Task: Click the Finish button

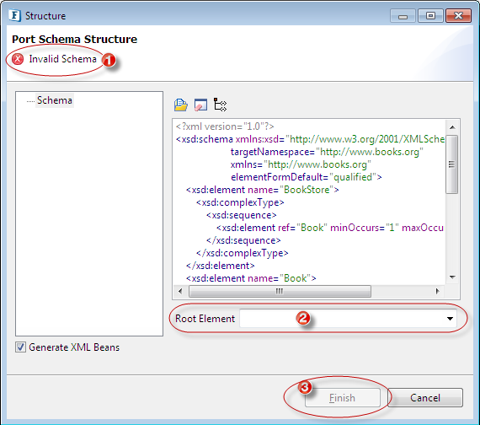Action: [342, 398]
